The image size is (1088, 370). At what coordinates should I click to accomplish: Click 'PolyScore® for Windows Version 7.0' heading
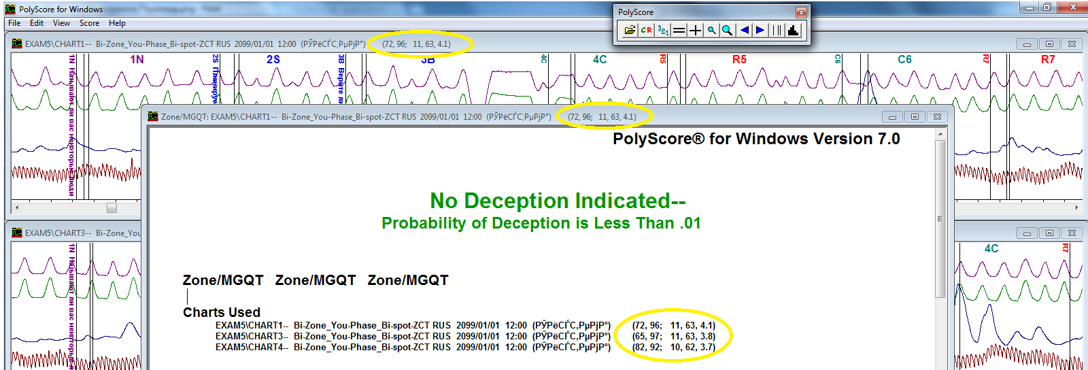tap(756, 139)
